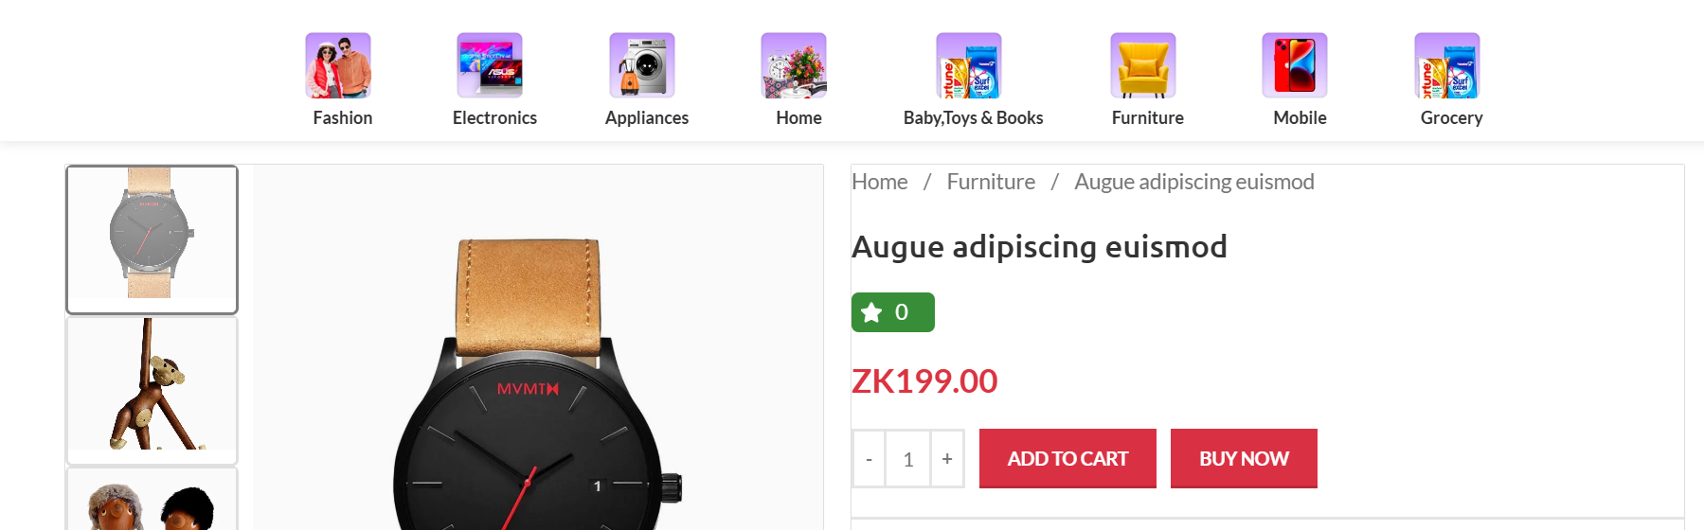This screenshot has width=1704, height=530.
Task: Open the Electronics category icon
Action: pyautogui.click(x=490, y=65)
